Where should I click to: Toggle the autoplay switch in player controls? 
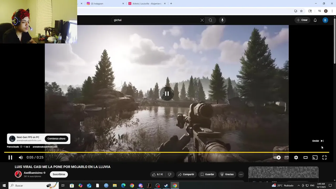click(277, 157)
